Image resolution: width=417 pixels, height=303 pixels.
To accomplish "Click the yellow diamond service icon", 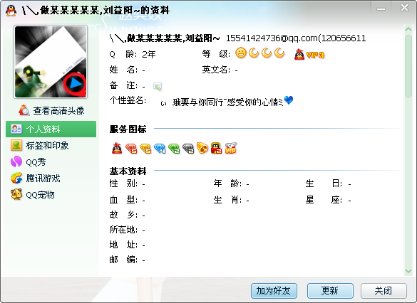I will pos(145,149).
